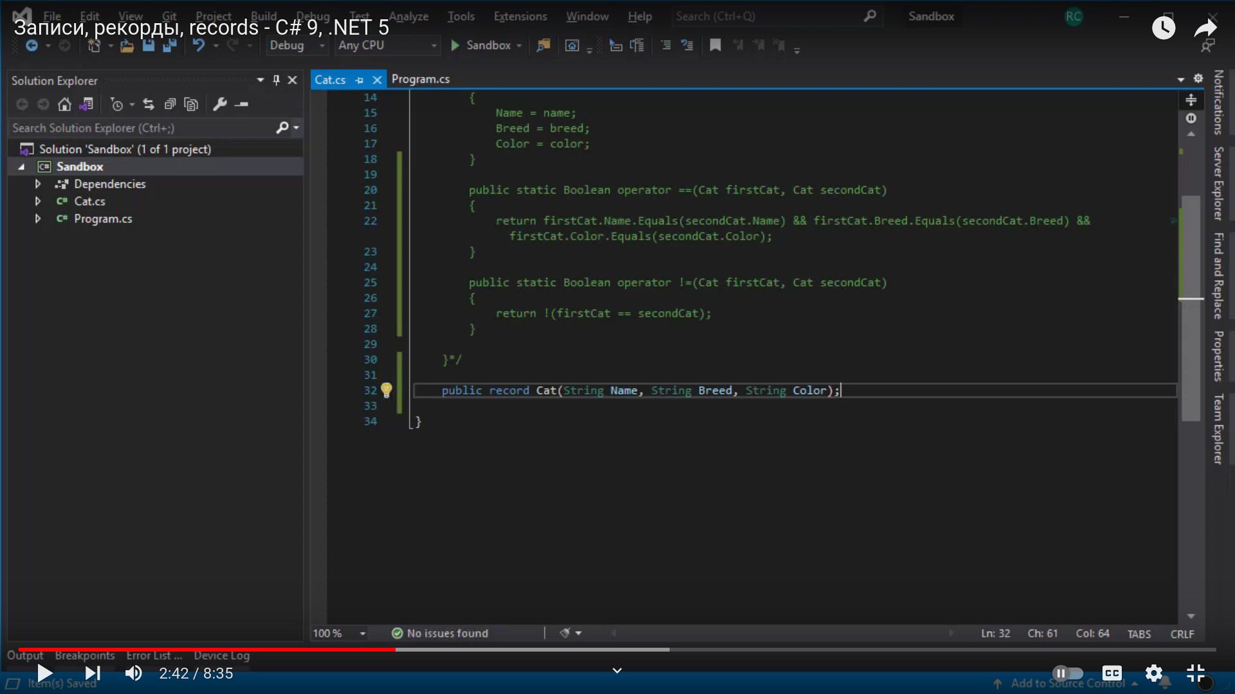Image resolution: width=1235 pixels, height=694 pixels.
Task: Pin the Solution Explorer panel
Action: point(277,80)
